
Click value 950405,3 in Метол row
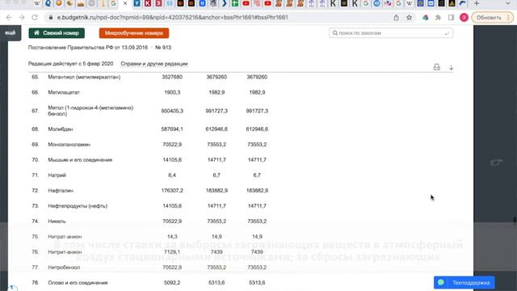pyautogui.click(x=172, y=111)
